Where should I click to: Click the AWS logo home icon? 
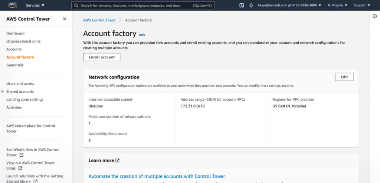12,5
